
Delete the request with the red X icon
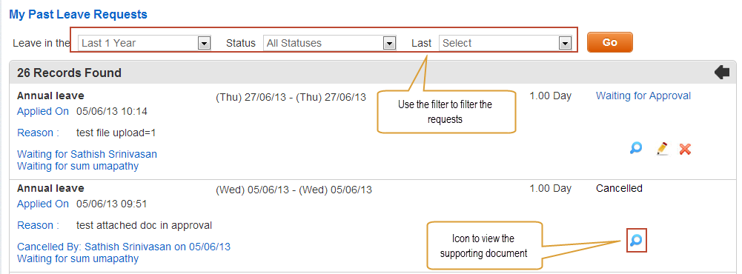click(x=685, y=150)
